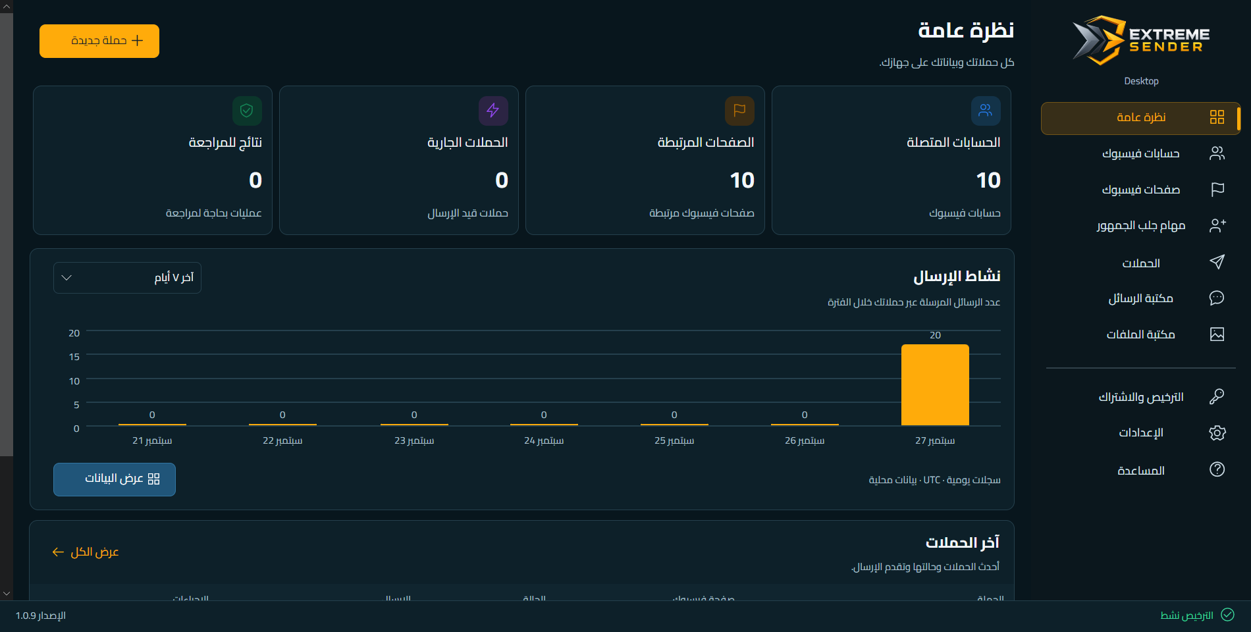Viewport: 1251px width, 632px height.
Task: Click the users icon on الحسابات المتصلة card
Action: [x=986, y=111]
